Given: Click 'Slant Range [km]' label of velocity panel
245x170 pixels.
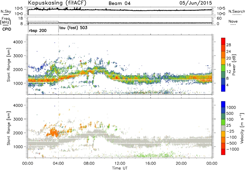Looking at the screenshot, I should click(9, 128).
